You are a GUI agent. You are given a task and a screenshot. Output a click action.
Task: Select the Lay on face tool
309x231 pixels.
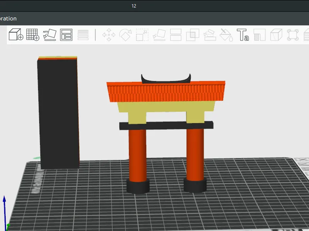[159, 35]
